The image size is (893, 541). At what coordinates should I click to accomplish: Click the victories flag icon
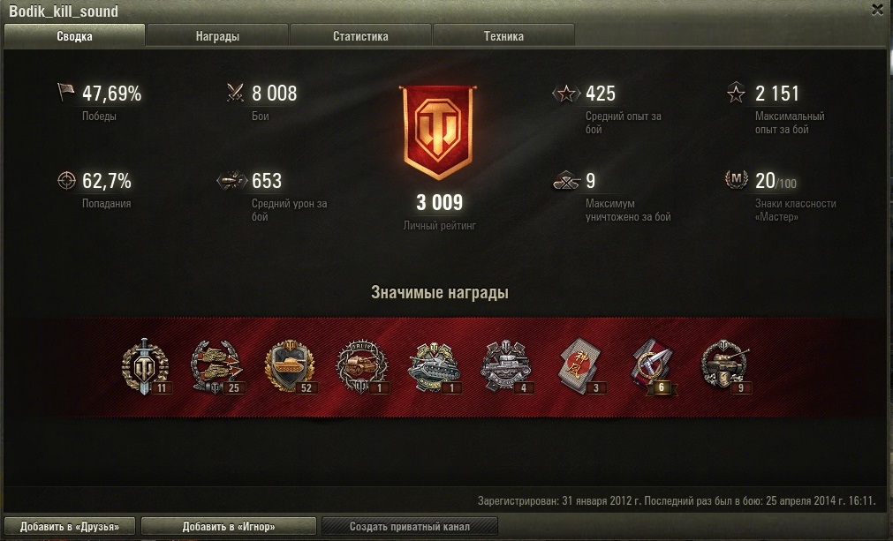(x=66, y=92)
